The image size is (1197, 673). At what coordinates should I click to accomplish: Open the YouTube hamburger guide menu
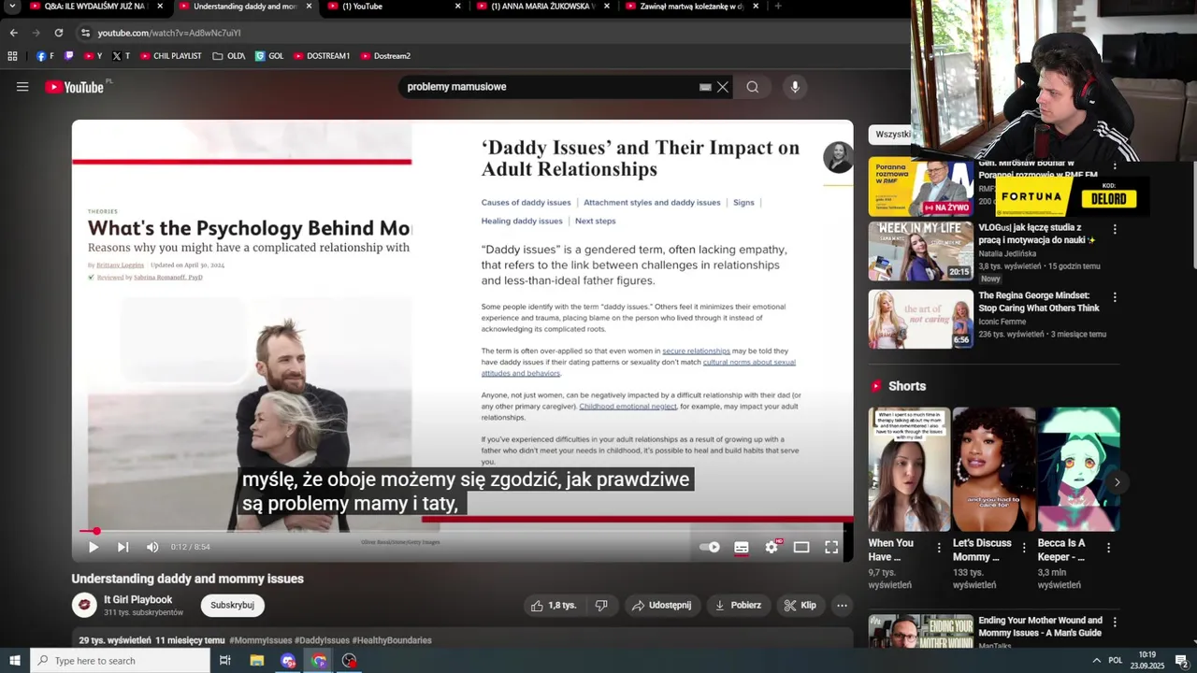[x=22, y=87]
